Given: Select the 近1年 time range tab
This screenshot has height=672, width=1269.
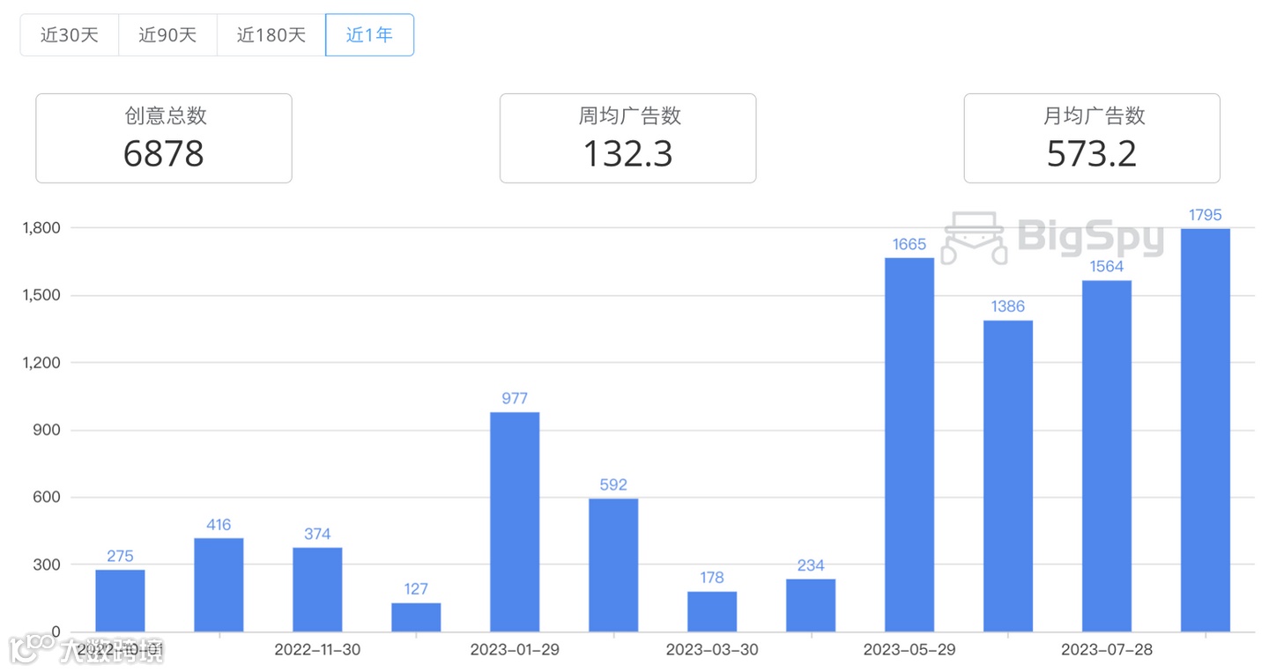Looking at the screenshot, I should 369,35.
